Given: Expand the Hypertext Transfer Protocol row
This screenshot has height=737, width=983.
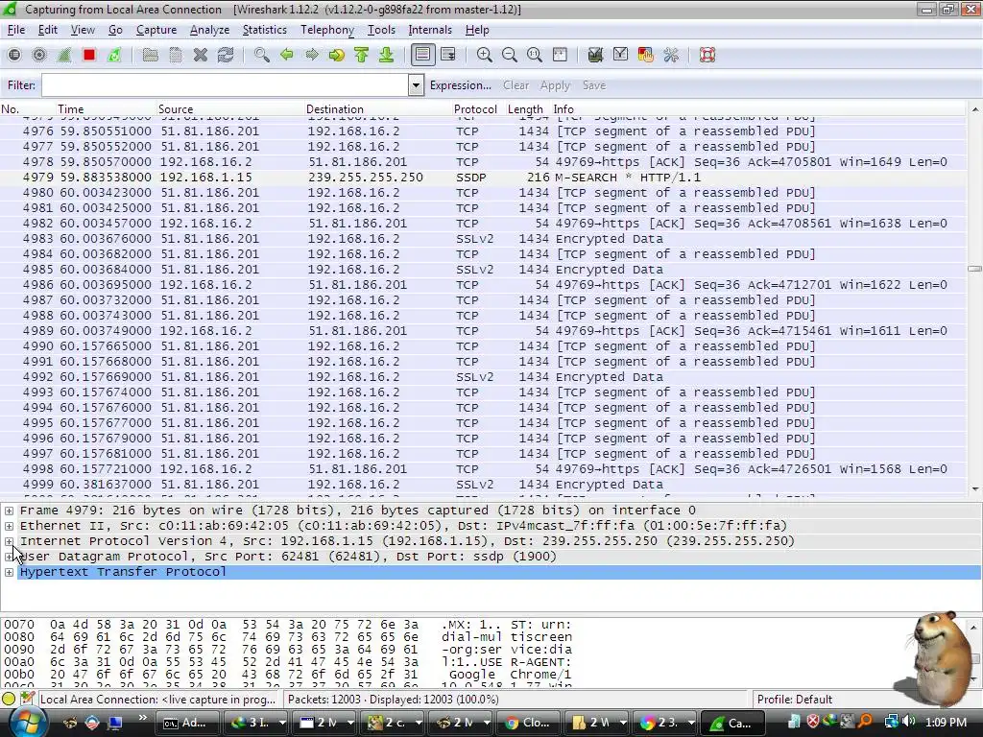Looking at the screenshot, I should tap(9, 572).
